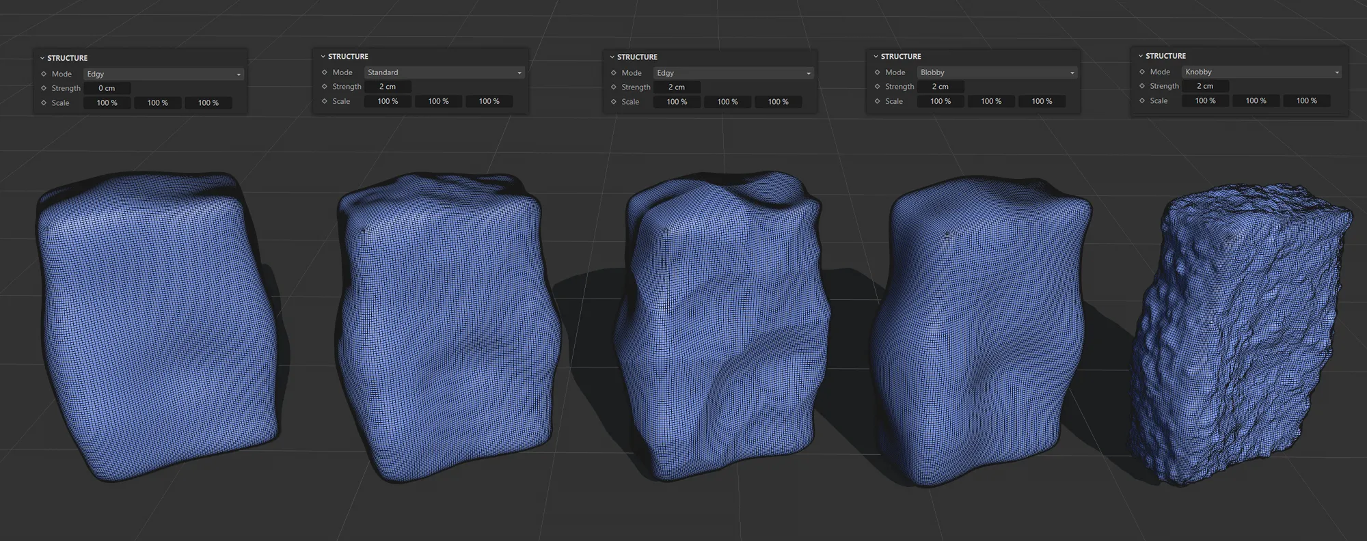This screenshot has height=541, width=1367.
Task: Collapse the STRUCTURE section of the Blobby panel
Action: (x=876, y=57)
